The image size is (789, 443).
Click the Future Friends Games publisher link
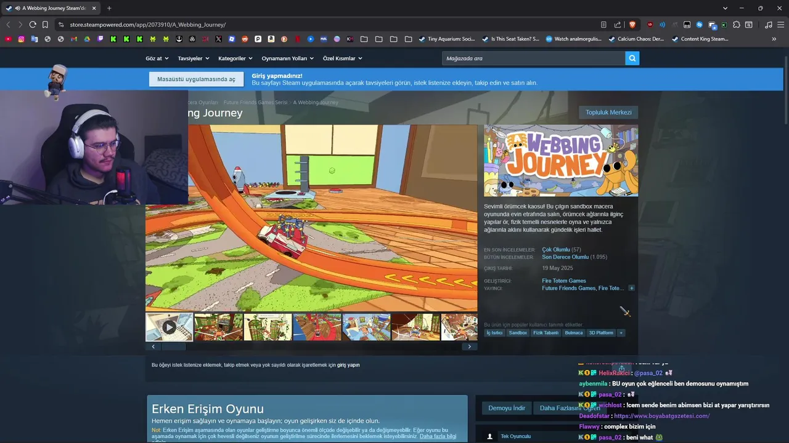pyautogui.click(x=569, y=288)
